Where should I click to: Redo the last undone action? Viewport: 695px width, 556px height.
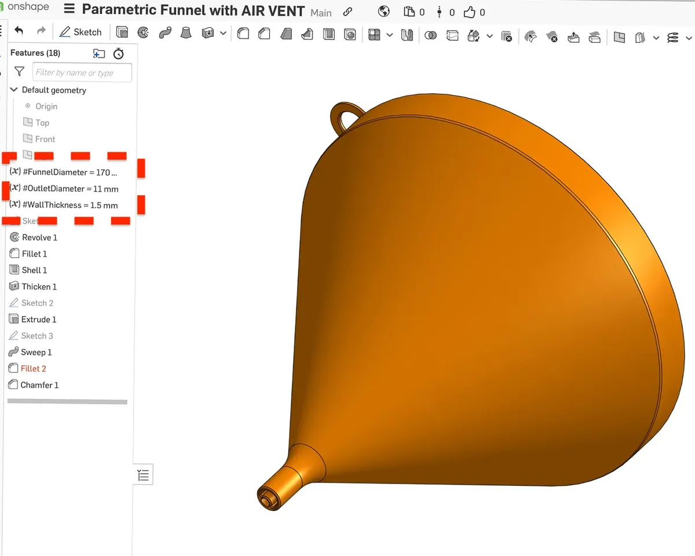pos(41,31)
